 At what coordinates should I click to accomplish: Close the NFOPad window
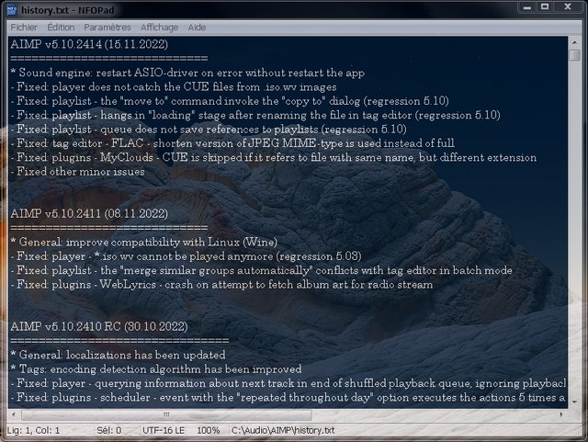[x=568, y=7]
